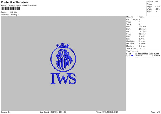
Task: Click the Up value '38.2 mm'
Action: 142,31
